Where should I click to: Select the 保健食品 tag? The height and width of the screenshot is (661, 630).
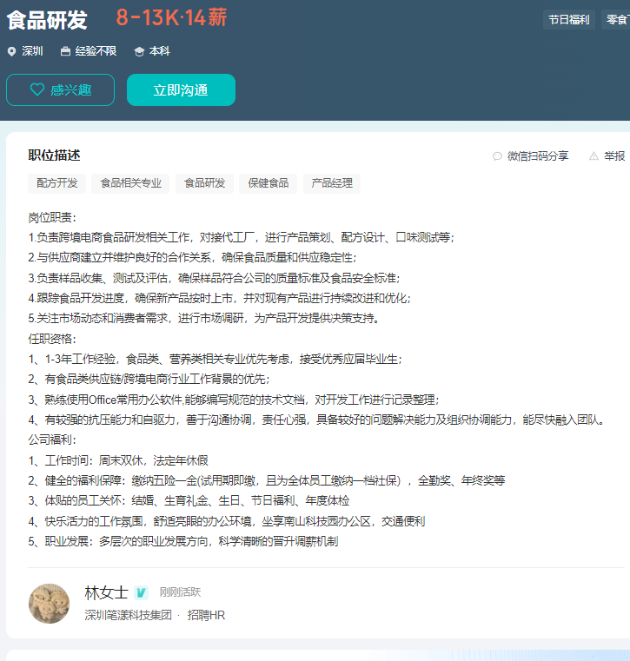coord(269,183)
